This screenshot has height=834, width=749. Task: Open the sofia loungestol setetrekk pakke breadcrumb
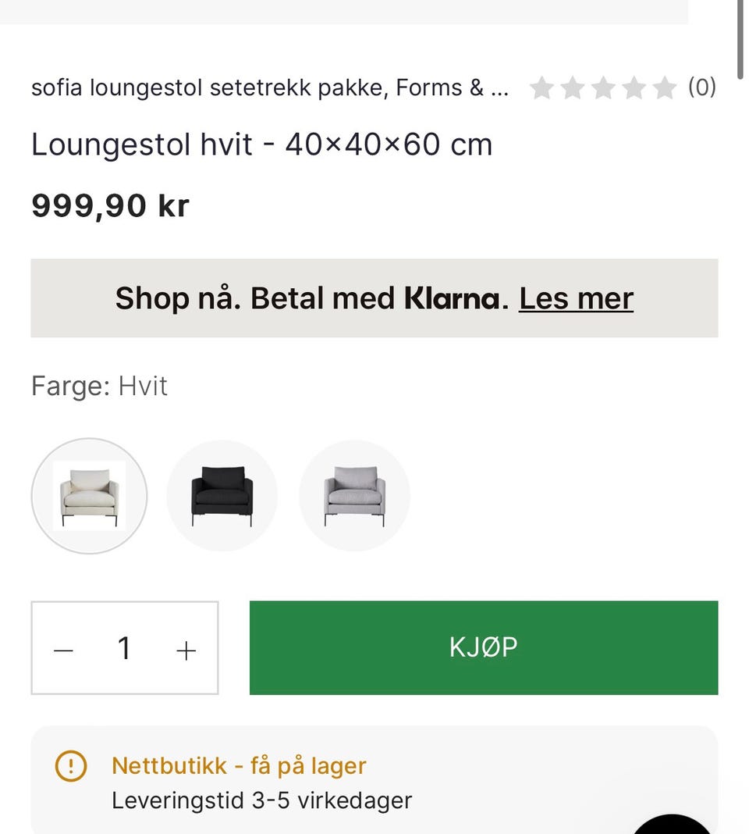pyautogui.click(x=269, y=88)
